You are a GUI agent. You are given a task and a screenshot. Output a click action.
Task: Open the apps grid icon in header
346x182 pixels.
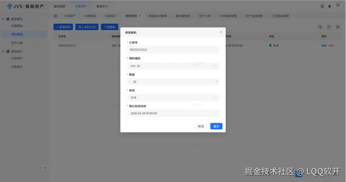(x=322, y=6)
